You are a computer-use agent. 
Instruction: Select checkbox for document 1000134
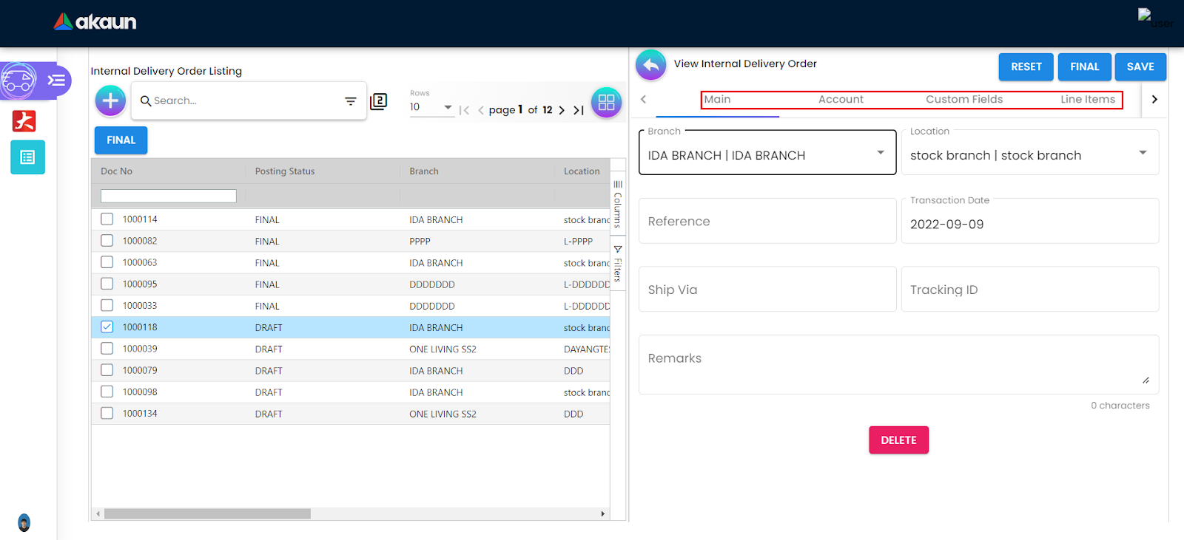(107, 414)
